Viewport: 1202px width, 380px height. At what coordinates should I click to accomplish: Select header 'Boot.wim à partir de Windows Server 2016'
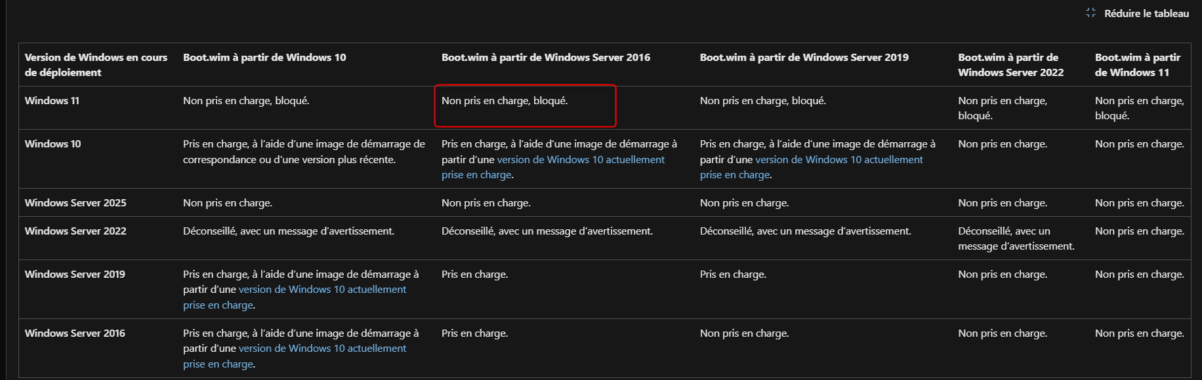(x=546, y=58)
